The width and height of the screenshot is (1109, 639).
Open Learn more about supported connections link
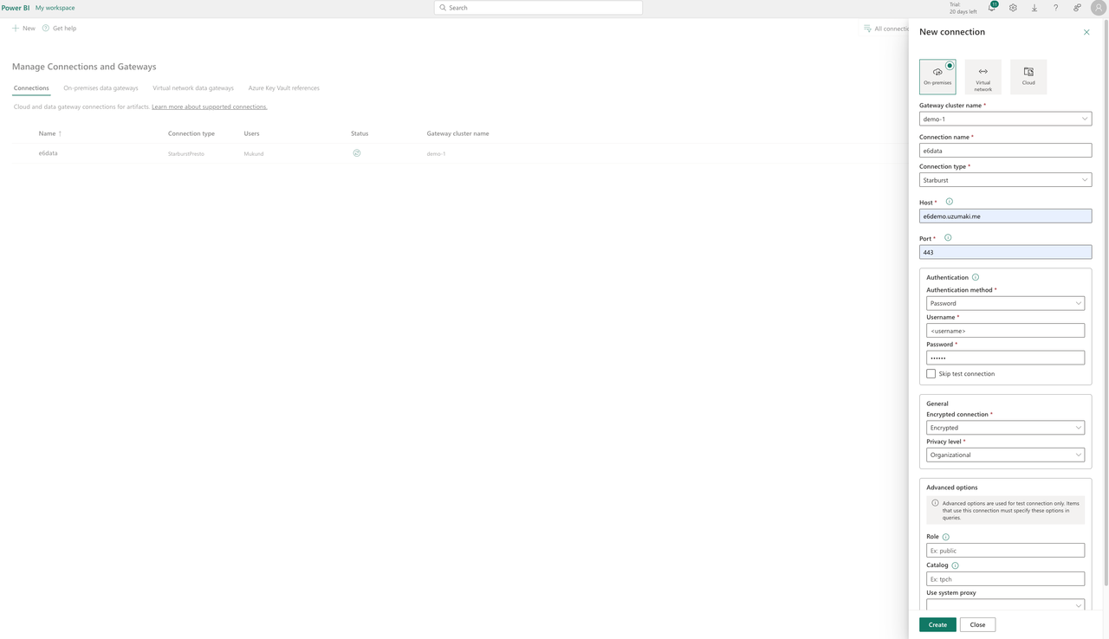[x=209, y=106]
